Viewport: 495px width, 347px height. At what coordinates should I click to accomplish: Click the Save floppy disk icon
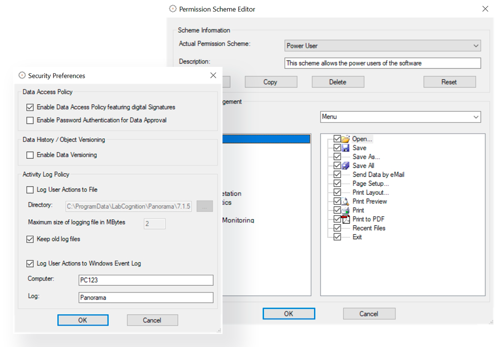click(x=345, y=148)
